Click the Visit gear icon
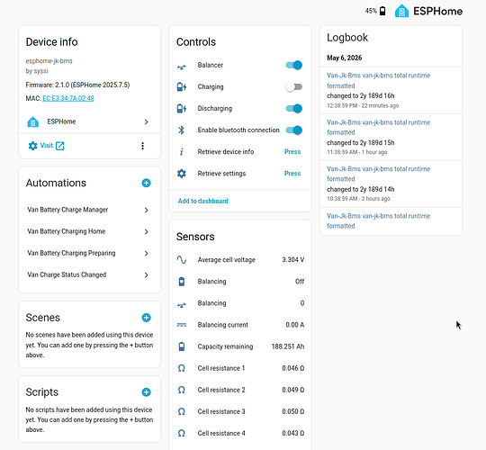The width and height of the screenshot is (486, 450). pyautogui.click(x=32, y=146)
